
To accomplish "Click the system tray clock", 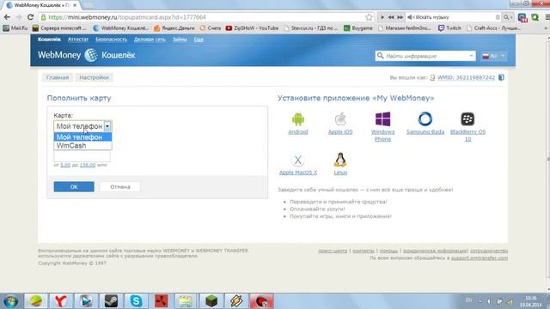I will tap(531, 301).
